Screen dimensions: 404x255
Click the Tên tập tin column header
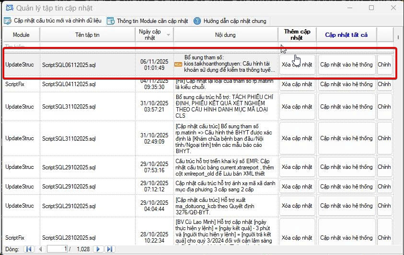tap(87, 35)
